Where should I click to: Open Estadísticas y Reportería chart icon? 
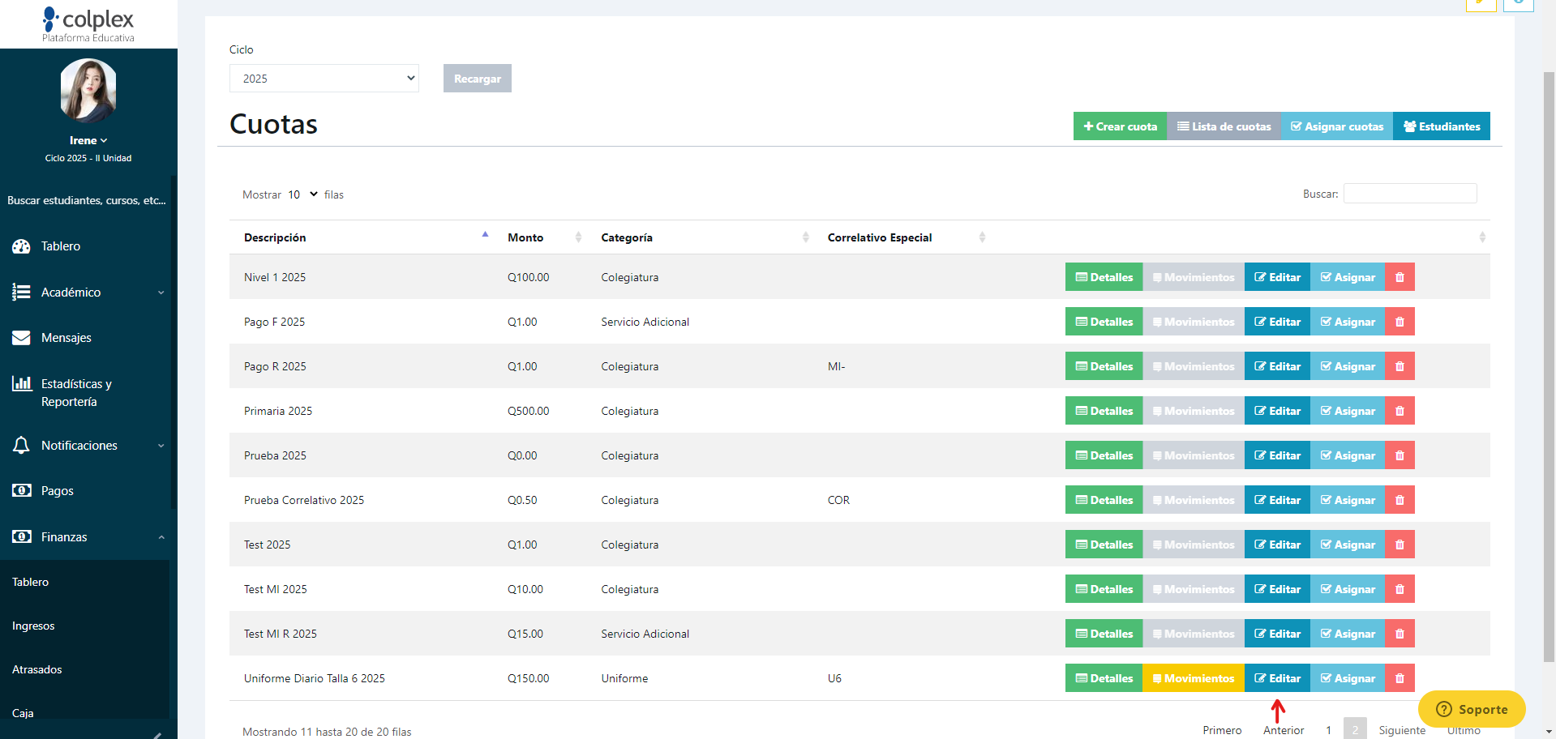(x=21, y=383)
